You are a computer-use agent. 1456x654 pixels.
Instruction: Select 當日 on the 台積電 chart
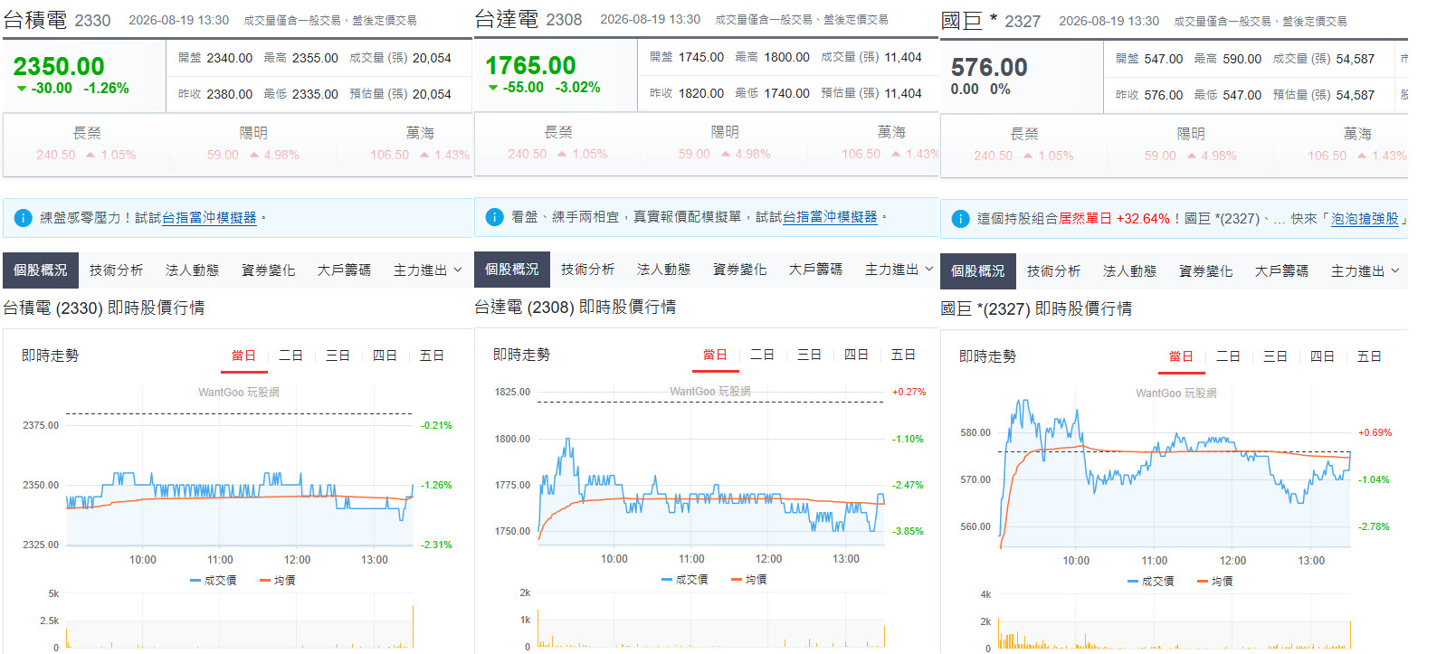pos(243,356)
